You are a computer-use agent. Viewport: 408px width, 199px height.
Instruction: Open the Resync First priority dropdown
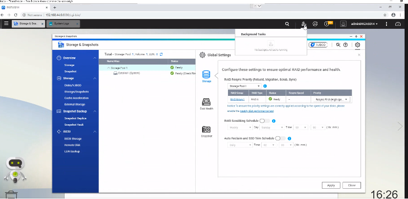point(330,99)
